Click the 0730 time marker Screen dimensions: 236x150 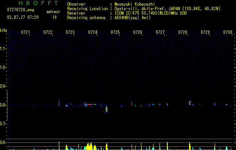(x=228, y=32)
